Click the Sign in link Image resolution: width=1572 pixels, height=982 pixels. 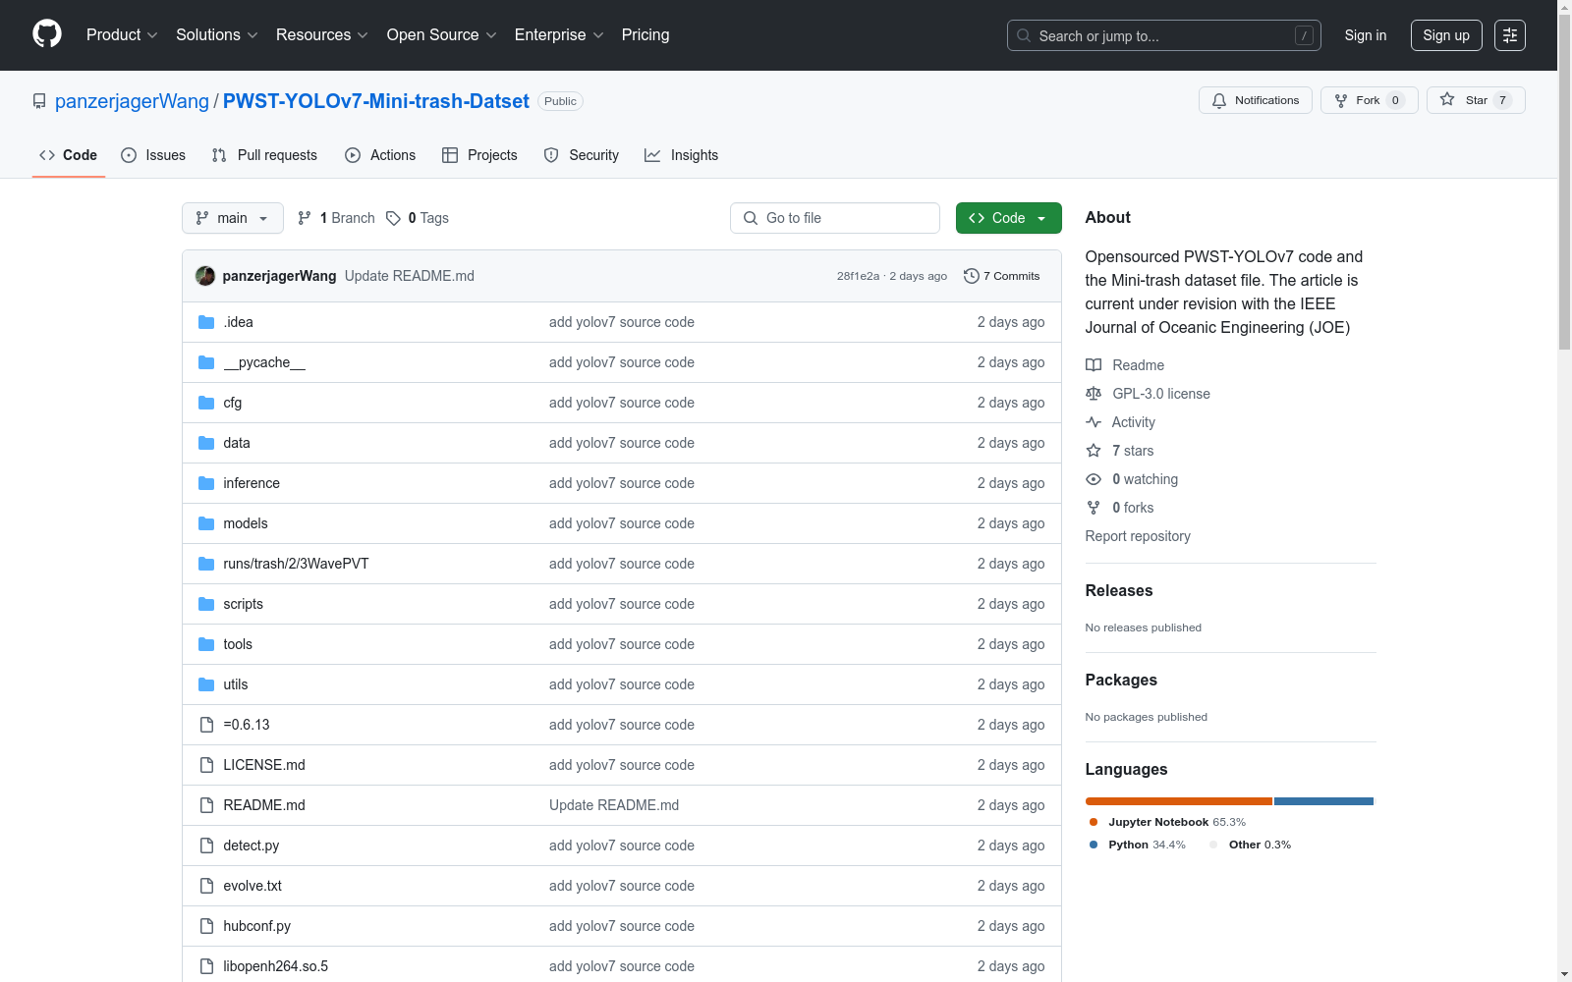point(1366,35)
